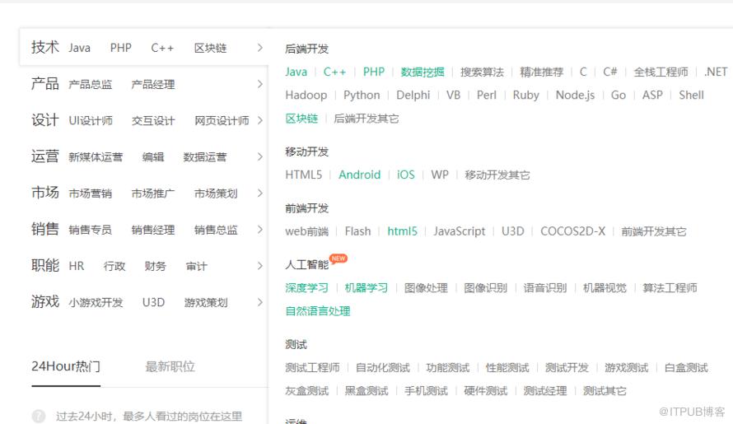Select 全栈工程师 under 后端开发
This screenshot has height=424, width=733.
(661, 72)
